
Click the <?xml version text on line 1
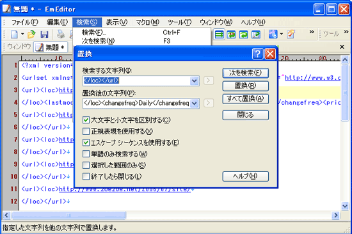46,65
